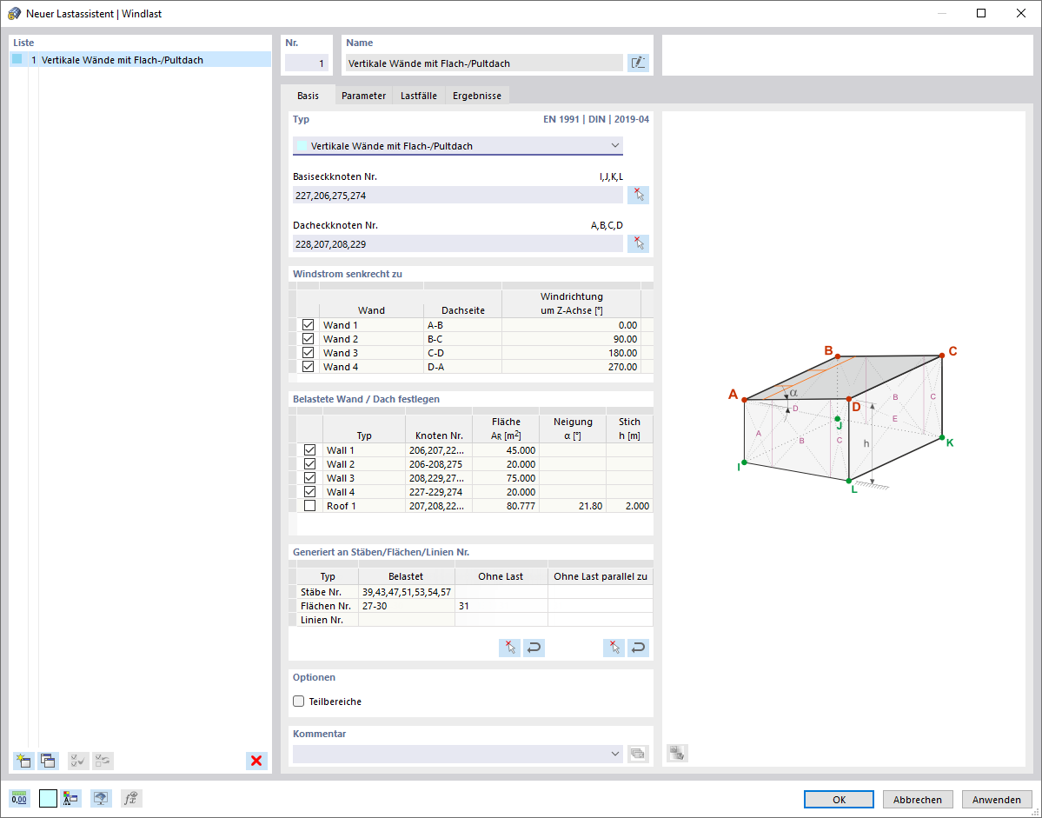Viewport: 1042px width, 818px height.
Task: Pick Basiseckknoten nodes graphically via cursor icon
Action: point(638,195)
